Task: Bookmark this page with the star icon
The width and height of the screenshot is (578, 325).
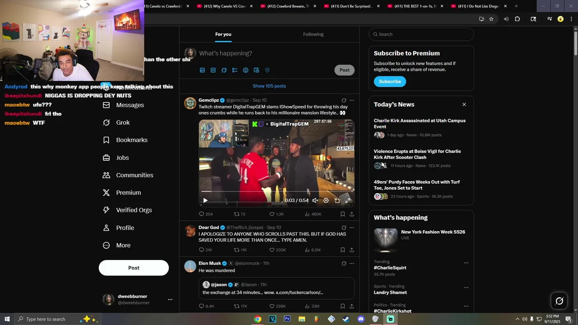Action: [491, 19]
